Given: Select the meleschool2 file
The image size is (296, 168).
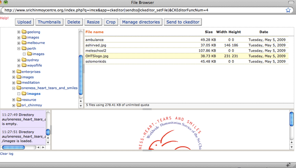Looking at the screenshot, I should [186, 51].
